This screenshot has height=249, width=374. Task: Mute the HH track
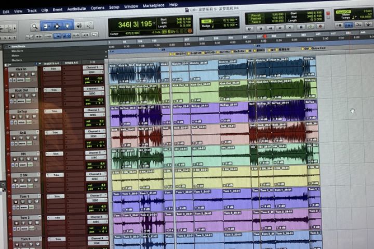point(35,159)
